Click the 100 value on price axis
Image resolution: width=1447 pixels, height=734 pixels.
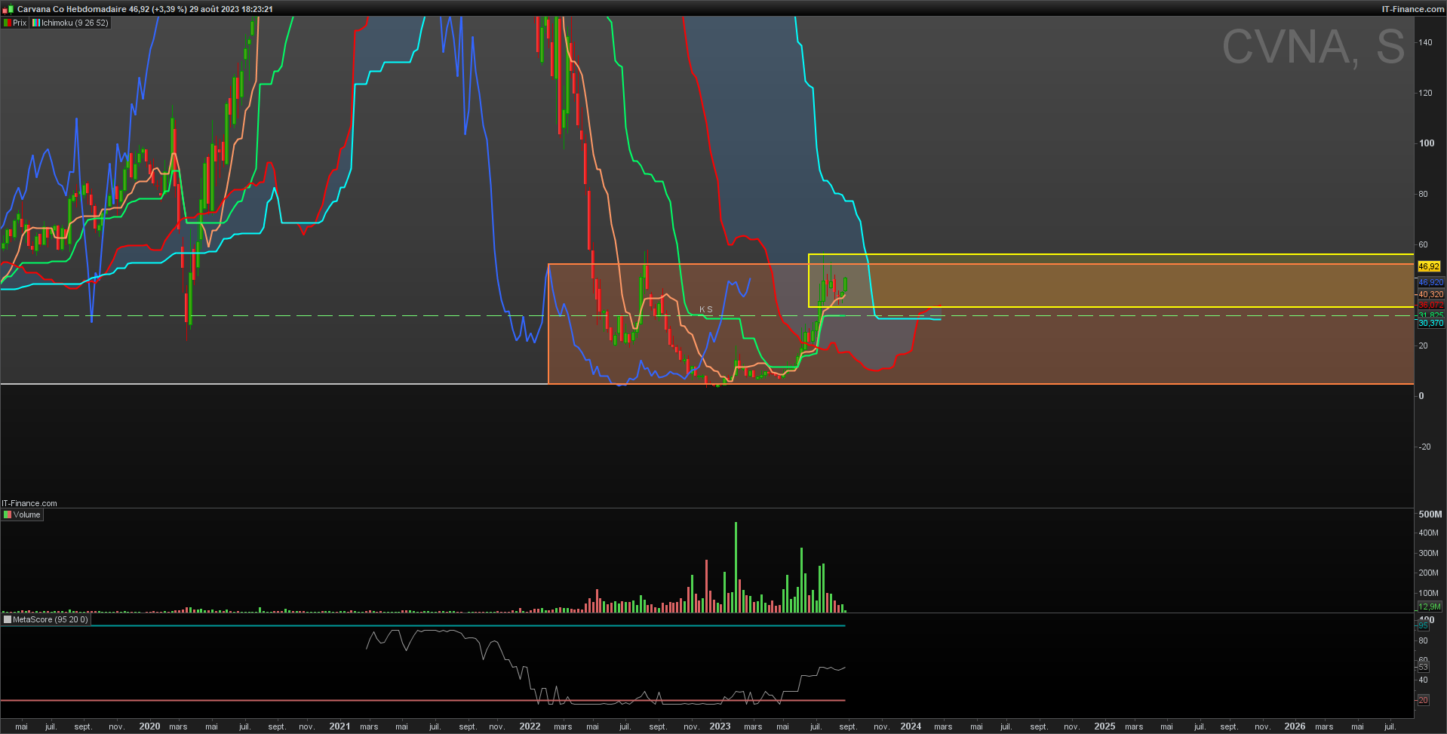(1427, 143)
